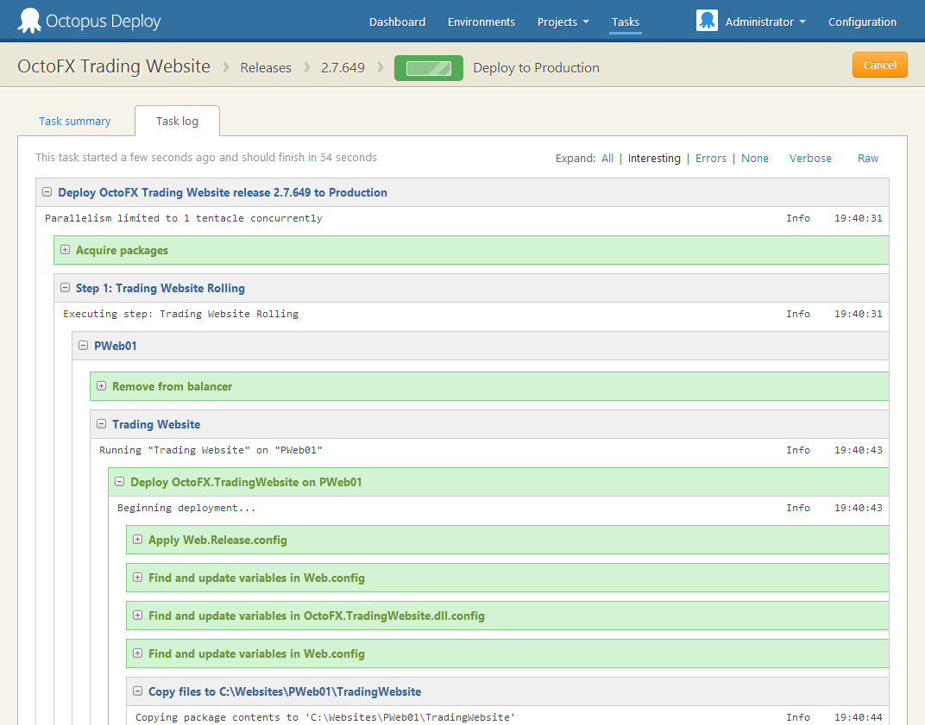925x725 pixels.
Task: Open the Environments menu item
Action: 481,22
